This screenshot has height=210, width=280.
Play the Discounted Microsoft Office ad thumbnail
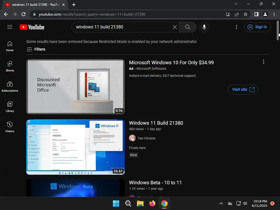tap(75, 87)
